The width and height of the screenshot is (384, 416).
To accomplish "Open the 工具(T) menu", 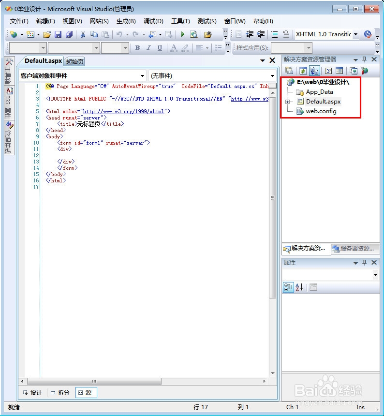I will point(180,21).
